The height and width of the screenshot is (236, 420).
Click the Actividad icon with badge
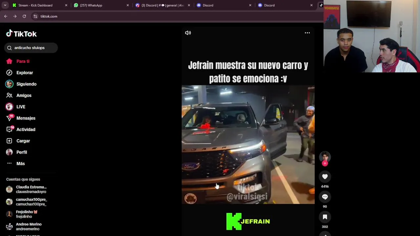tap(10, 129)
